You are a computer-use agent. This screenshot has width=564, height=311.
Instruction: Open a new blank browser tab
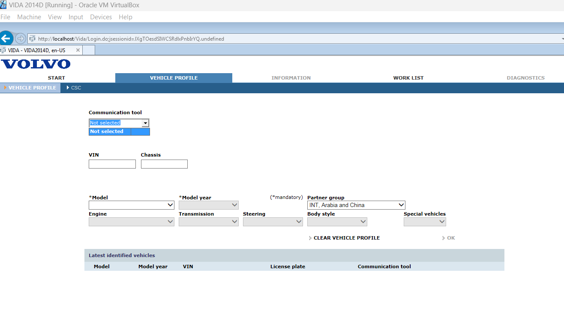tap(88, 50)
